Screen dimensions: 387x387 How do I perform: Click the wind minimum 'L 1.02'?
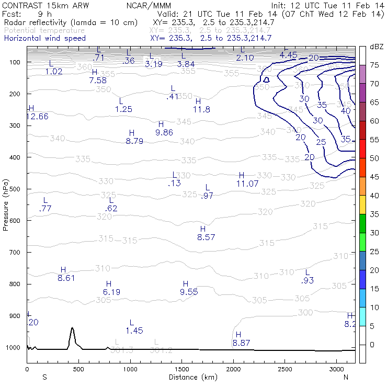click(x=54, y=67)
